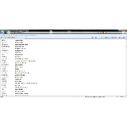Click the Refresh icon beside address bar

point(100,33)
